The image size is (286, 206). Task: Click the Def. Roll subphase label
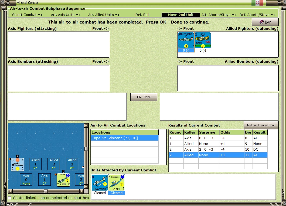(142, 15)
